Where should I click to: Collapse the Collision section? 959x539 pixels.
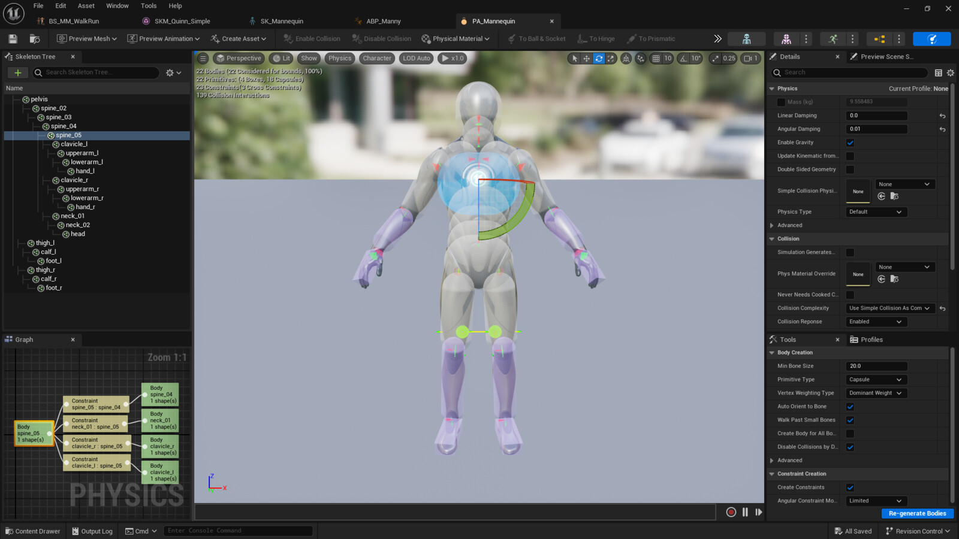click(771, 238)
